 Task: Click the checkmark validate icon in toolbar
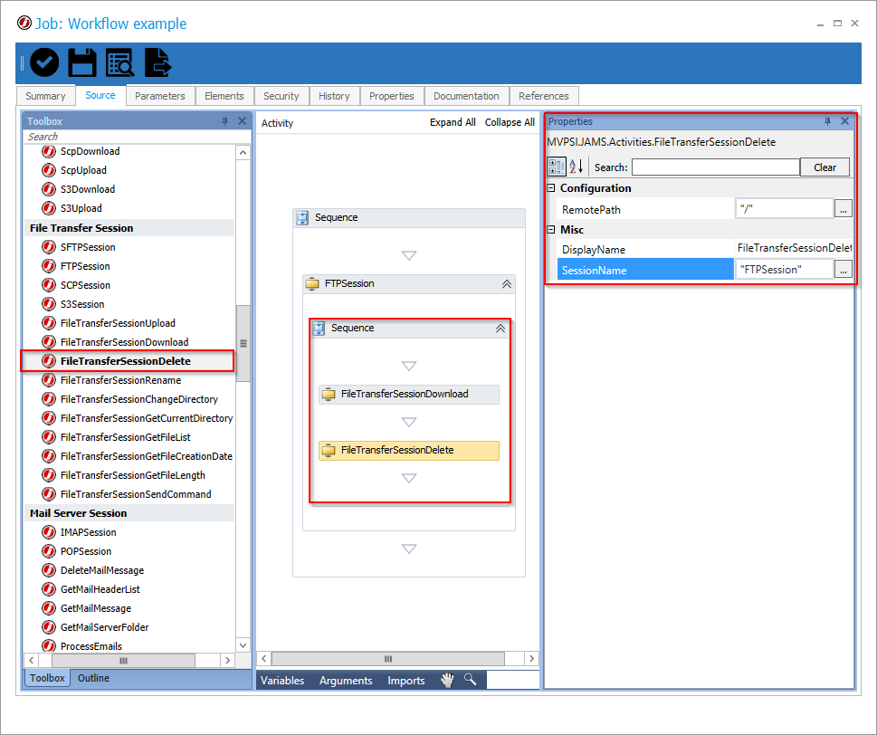tap(44, 62)
